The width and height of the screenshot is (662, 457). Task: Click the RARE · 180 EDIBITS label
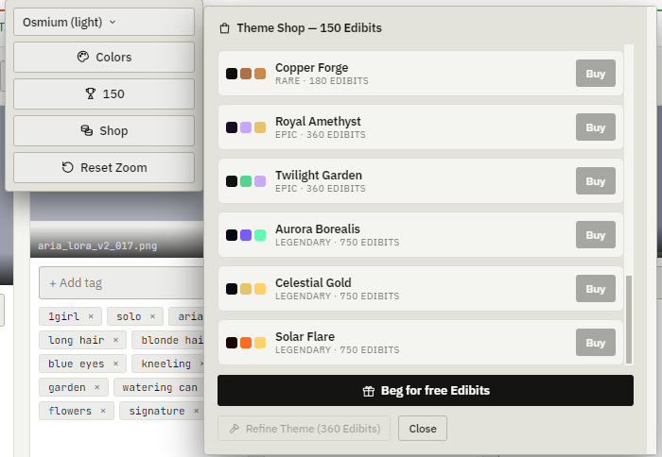pyautogui.click(x=322, y=81)
